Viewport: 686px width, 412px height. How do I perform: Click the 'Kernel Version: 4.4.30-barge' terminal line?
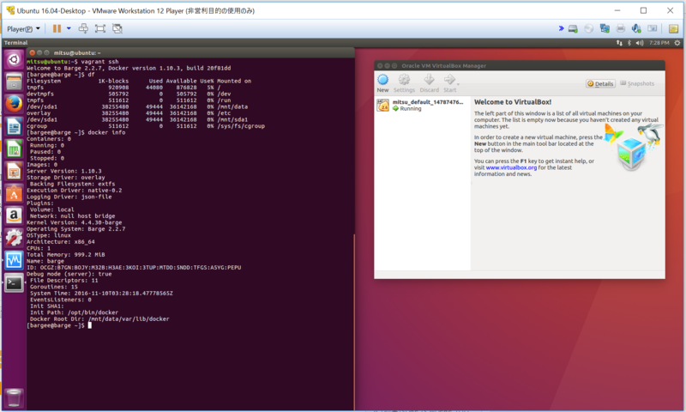75,222
